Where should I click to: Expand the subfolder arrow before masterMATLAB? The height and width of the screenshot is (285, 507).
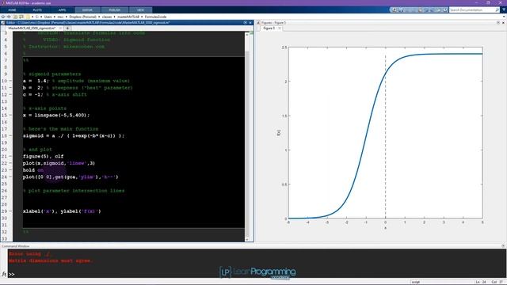click(114, 17)
